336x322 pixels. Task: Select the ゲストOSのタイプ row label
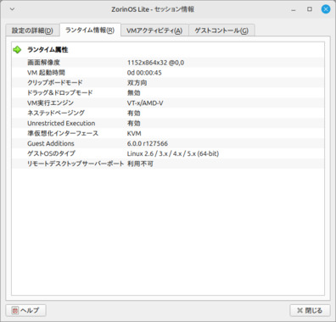(x=51, y=153)
